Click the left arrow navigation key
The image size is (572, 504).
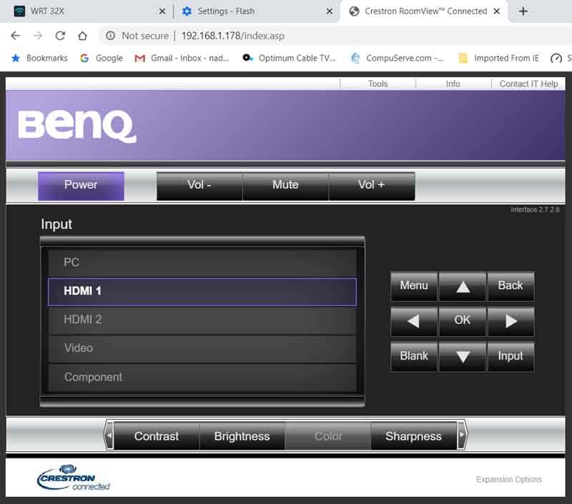coord(414,321)
